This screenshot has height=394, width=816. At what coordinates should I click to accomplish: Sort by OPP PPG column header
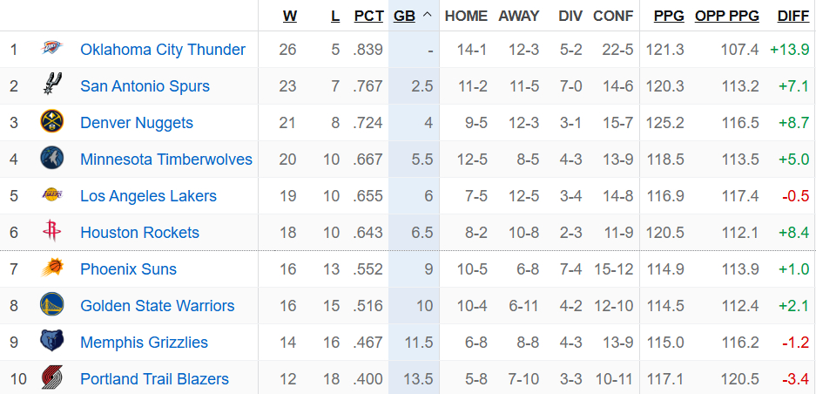(x=726, y=17)
